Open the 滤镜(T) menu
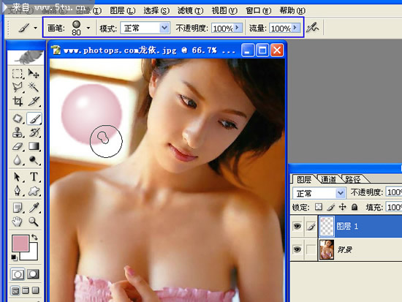 coord(190,10)
